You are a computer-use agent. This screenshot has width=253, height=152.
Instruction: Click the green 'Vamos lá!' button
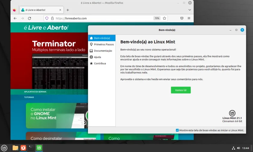(181, 90)
